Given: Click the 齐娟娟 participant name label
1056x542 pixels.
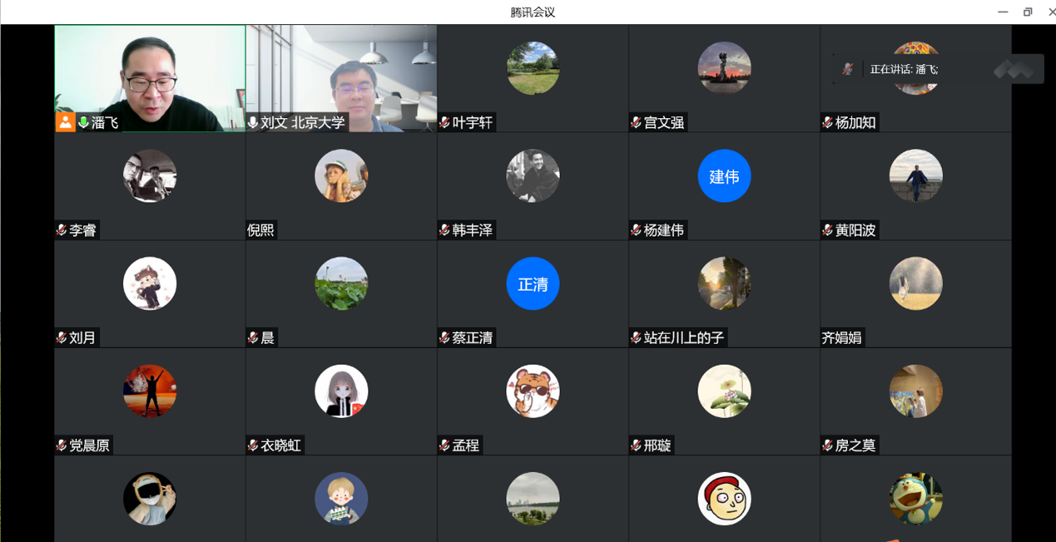Looking at the screenshot, I should 841,338.
